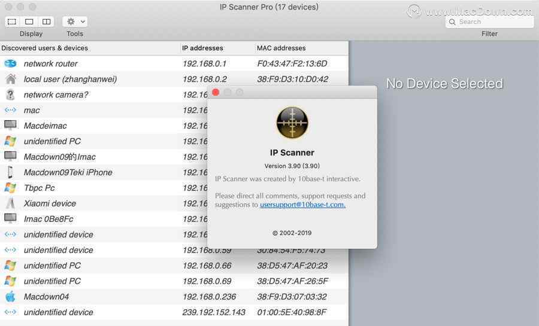Click network icon for 239.192.152.143 device
The image size is (539, 326).
[x=10, y=312]
